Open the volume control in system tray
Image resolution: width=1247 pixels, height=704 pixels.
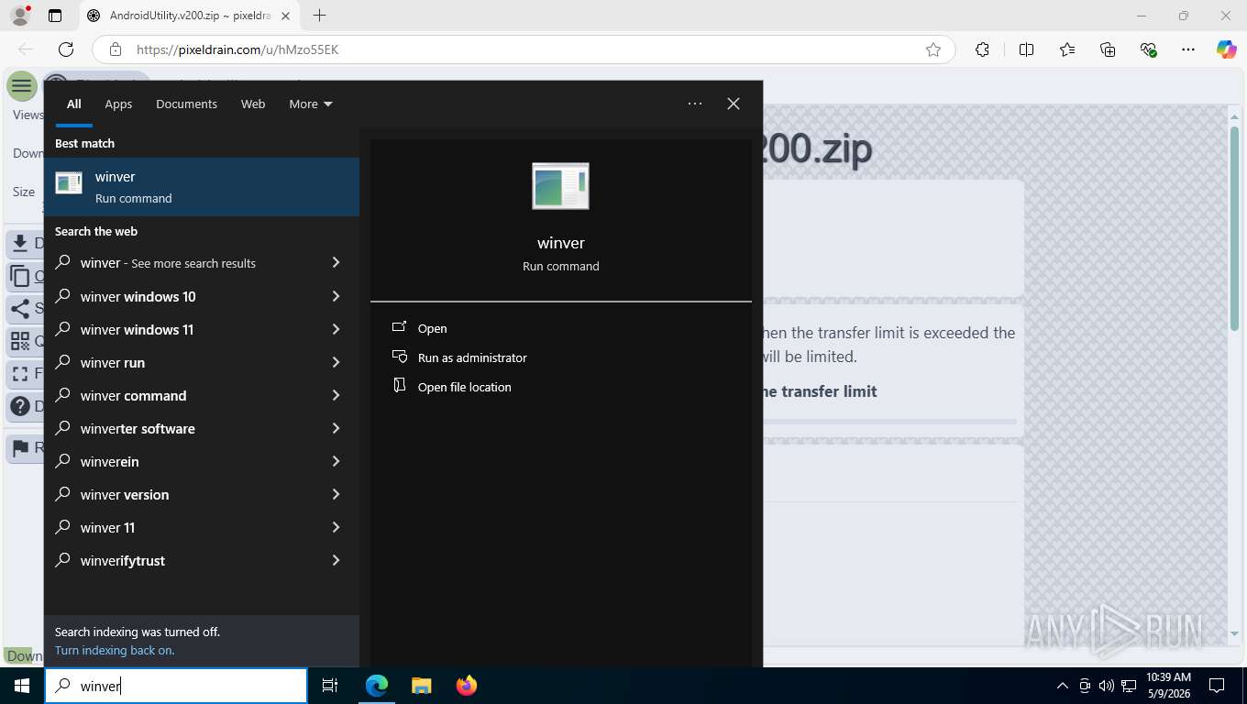coord(1107,686)
